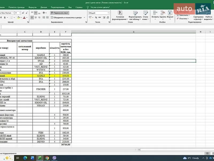Image resolution: width=214 pixels, height=161 pixels.
Task: Switch to Normal view in status bar
Action: pos(207,153)
